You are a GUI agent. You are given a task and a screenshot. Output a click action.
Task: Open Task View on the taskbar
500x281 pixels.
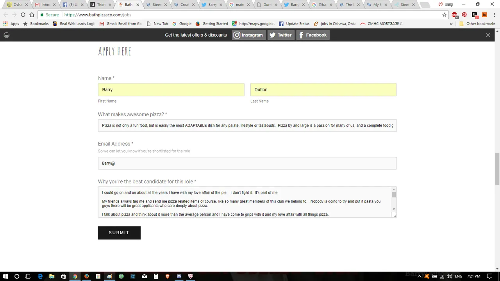pos(28,276)
